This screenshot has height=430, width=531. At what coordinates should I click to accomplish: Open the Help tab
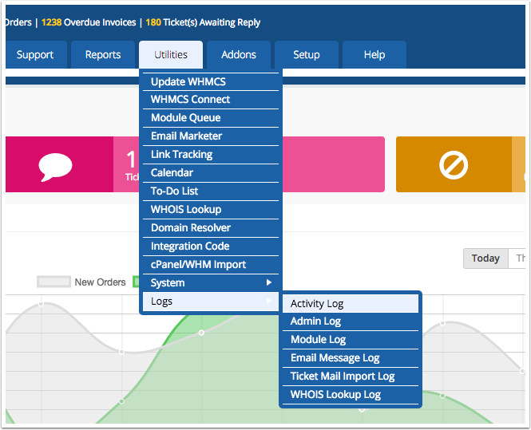click(x=374, y=55)
